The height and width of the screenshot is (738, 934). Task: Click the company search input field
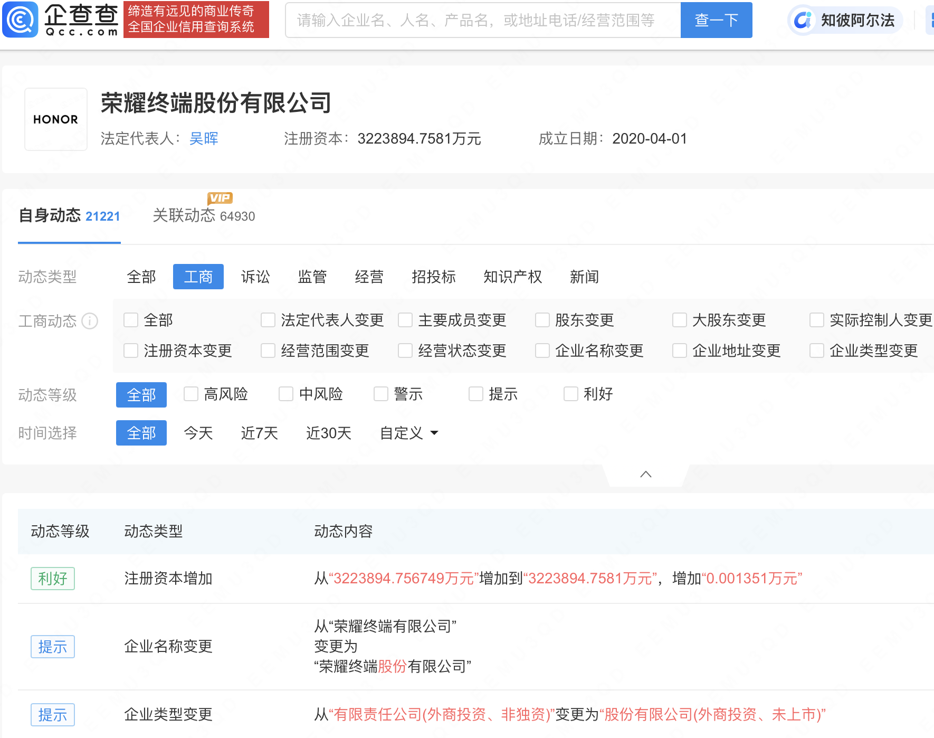(483, 20)
